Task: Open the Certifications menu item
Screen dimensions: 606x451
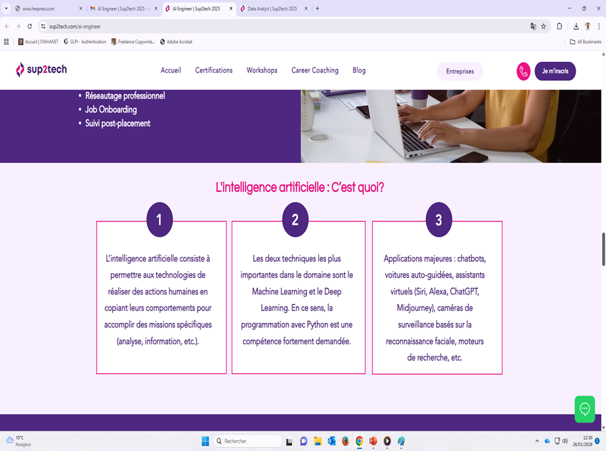Action: [x=213, y=71]
